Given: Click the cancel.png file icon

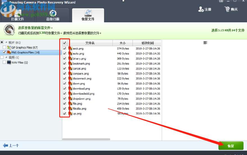Looking at the screenshot, I should (x=70, y=69).
